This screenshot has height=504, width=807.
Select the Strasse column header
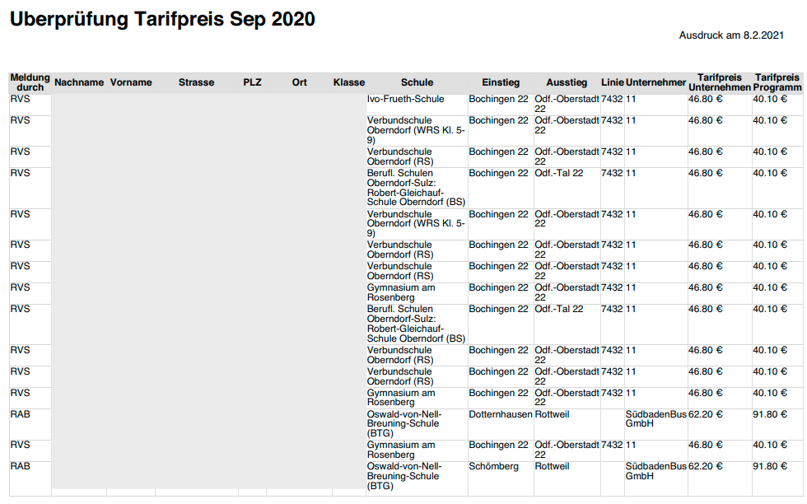pyautogui.click(x=196, y=82)
